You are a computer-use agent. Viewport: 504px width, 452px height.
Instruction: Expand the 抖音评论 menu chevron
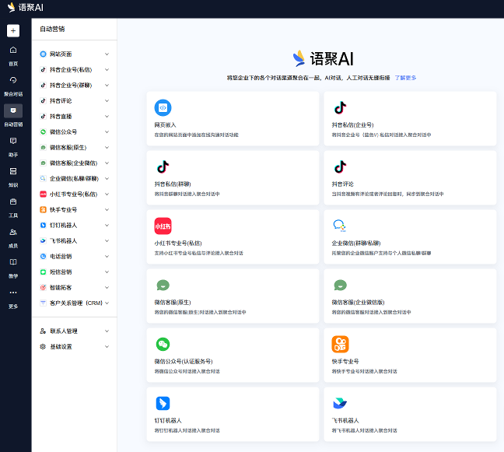[107, 100]
